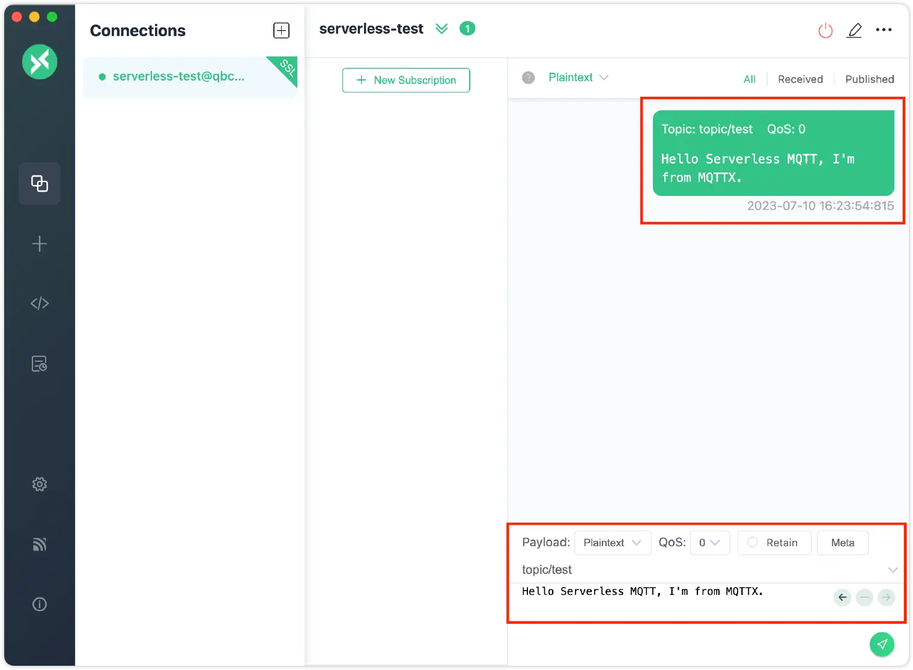Open the Plaintext format dropdown in message header

pos(578,78)
